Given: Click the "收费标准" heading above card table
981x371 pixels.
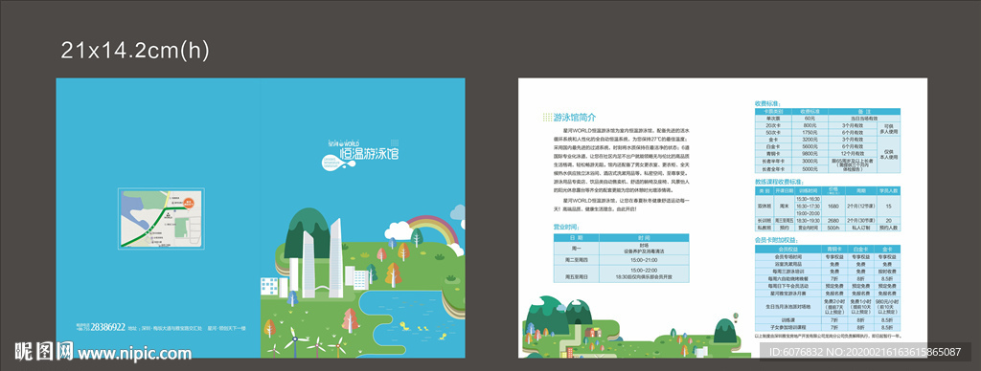Looking at the screenshot, I should 767,103.
